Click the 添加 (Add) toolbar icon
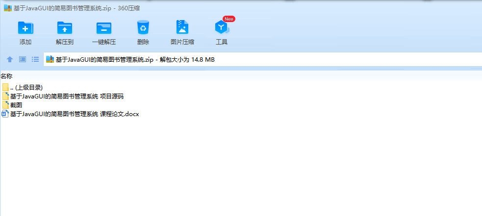The image size is (482, 216). [25, 28]
